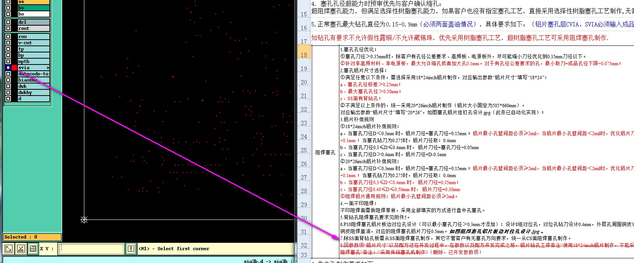Screen dimensions: 634x263
Task: Select the v-cut layer name
Action: tap(34, 43)
